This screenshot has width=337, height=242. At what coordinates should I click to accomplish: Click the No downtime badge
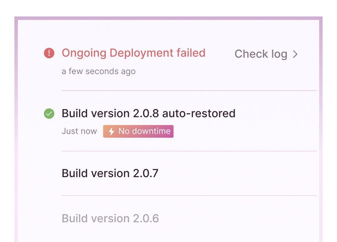[138, 131]
